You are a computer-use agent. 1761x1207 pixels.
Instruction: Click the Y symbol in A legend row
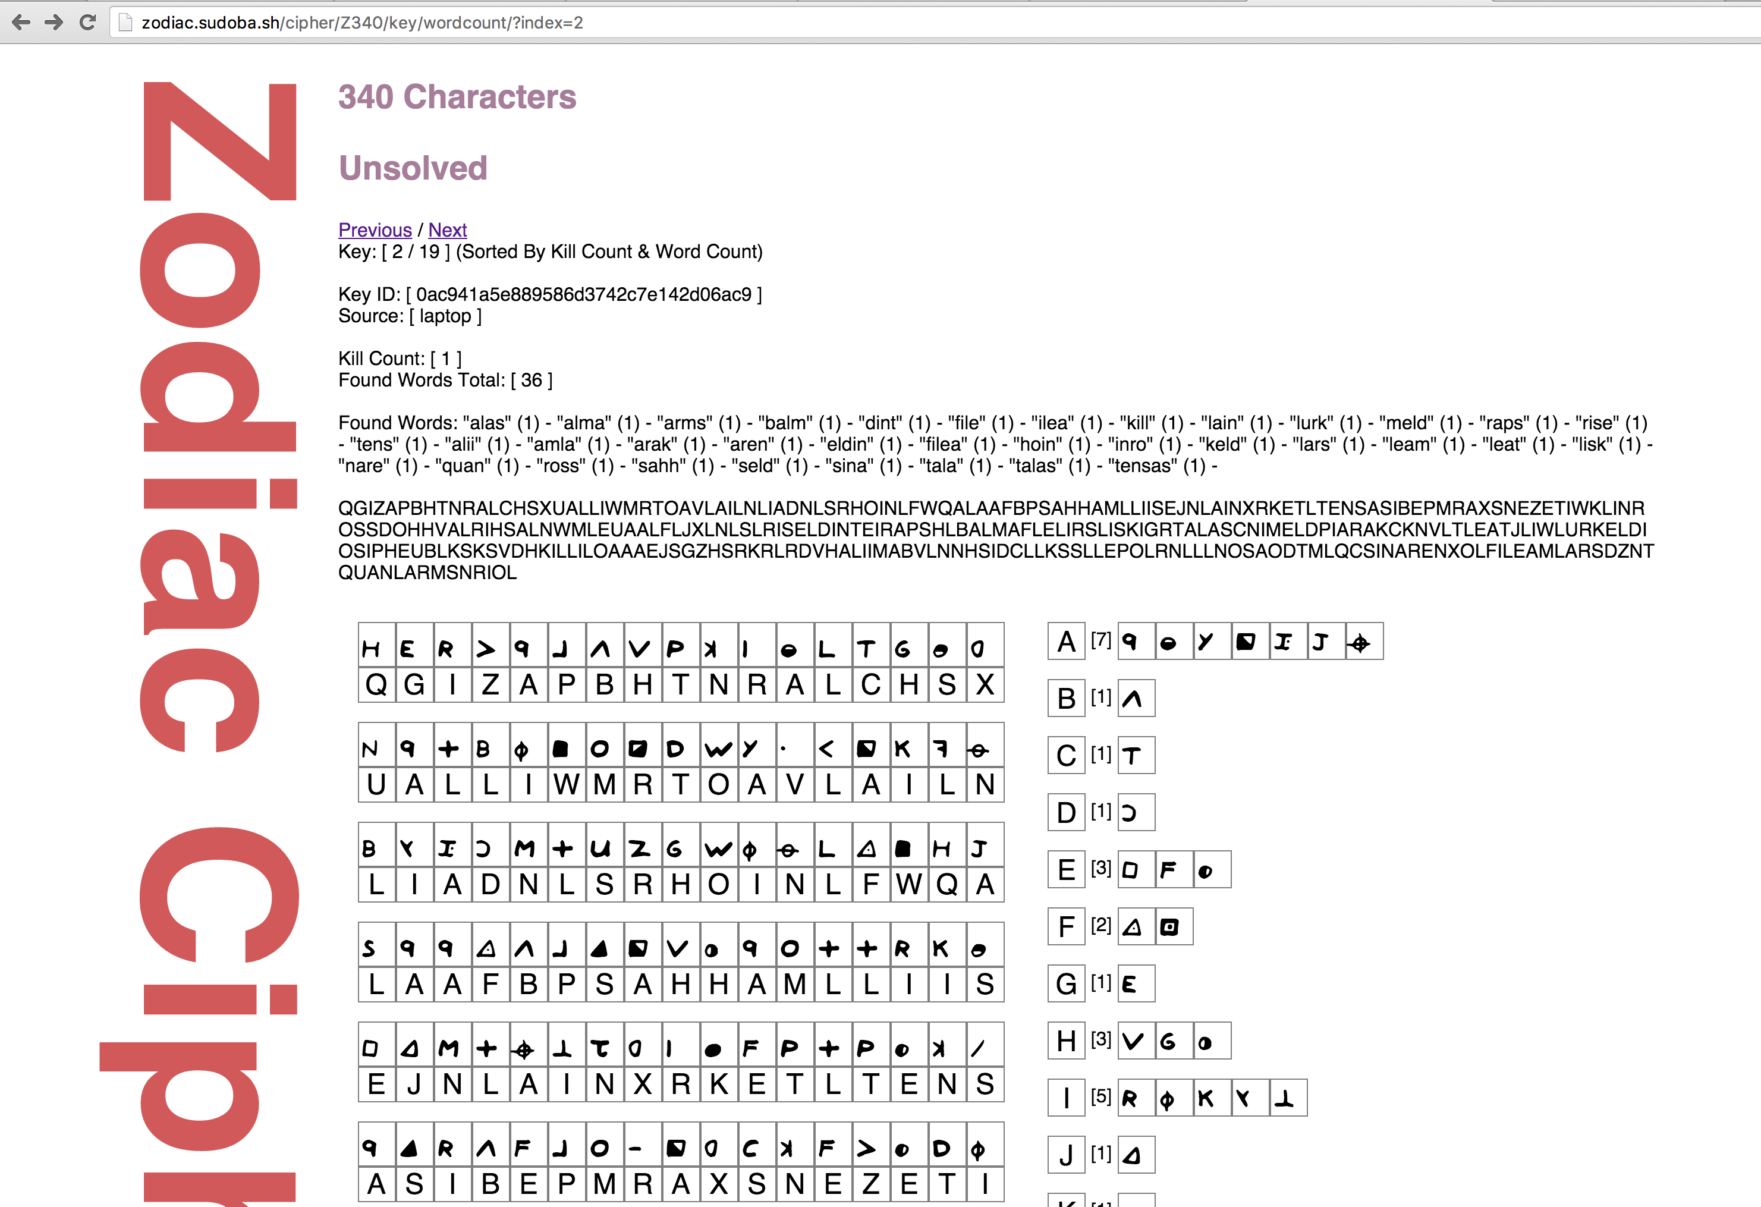(x=1212, y=642)
